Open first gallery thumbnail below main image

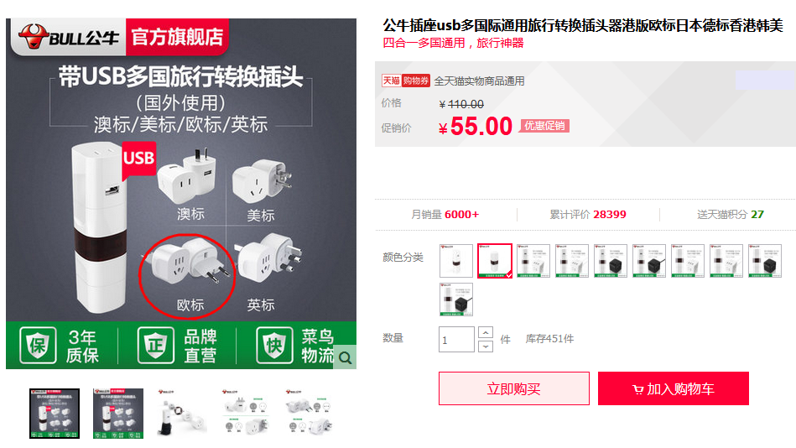(55, 414)
